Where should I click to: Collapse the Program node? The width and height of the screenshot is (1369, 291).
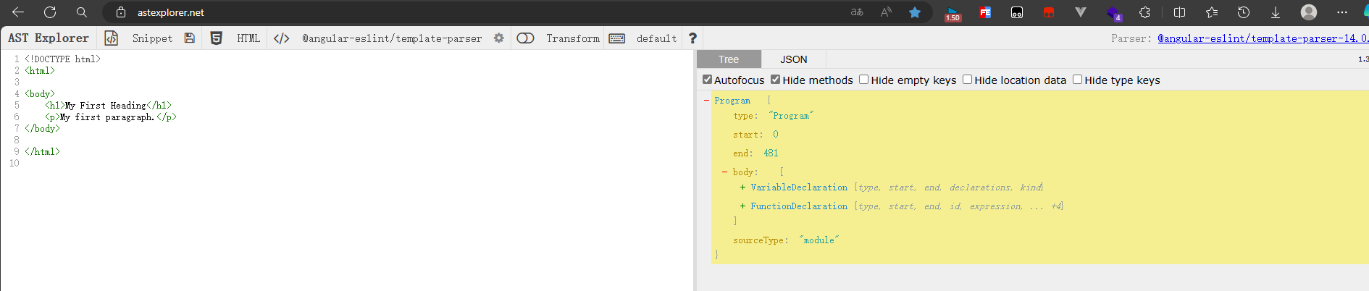coord(706,101)
